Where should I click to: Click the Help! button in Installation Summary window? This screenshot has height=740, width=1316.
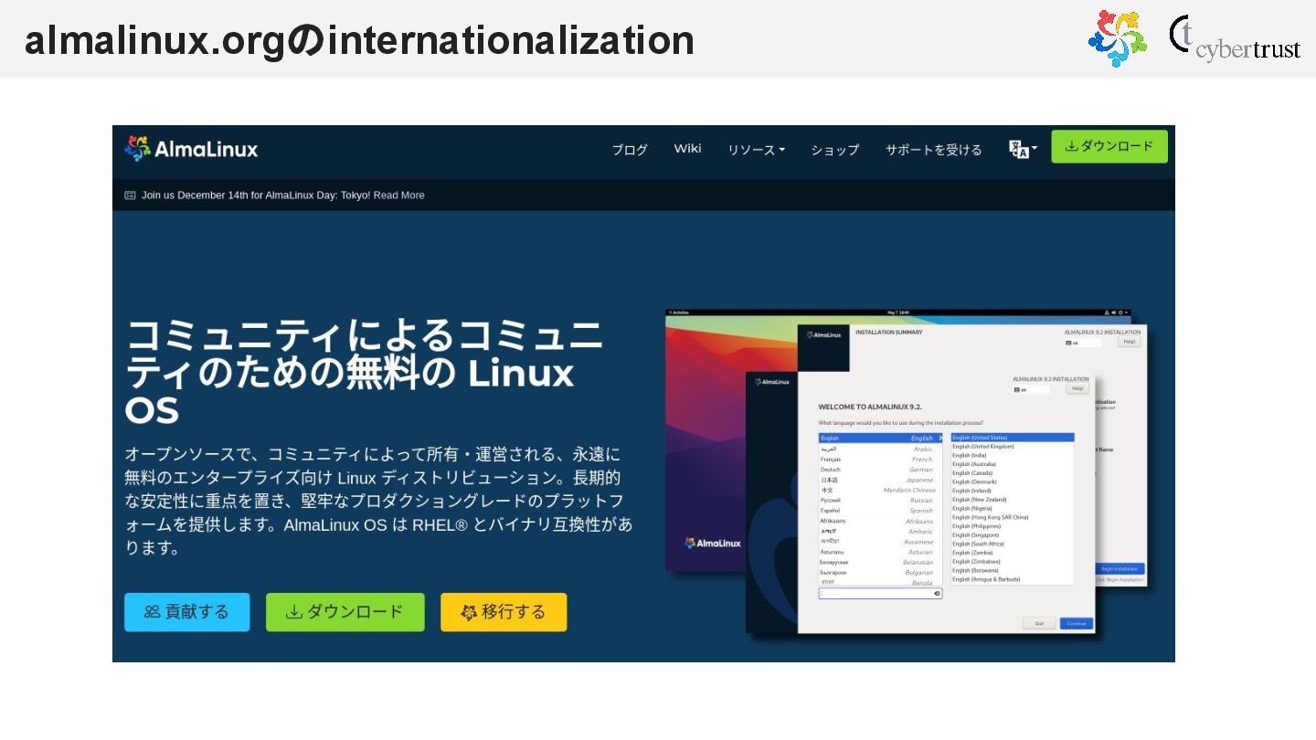pyautogui.click(x=1130, y=342)
